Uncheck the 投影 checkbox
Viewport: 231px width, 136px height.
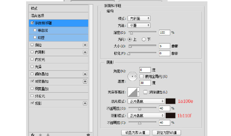(32, 103)
